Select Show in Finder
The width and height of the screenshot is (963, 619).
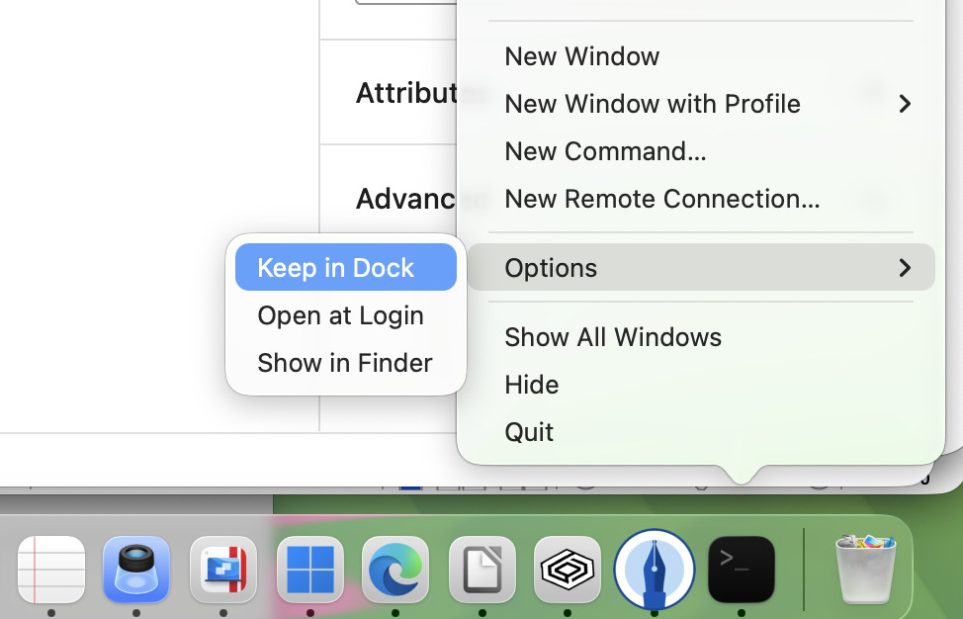(x=344, y=362)
